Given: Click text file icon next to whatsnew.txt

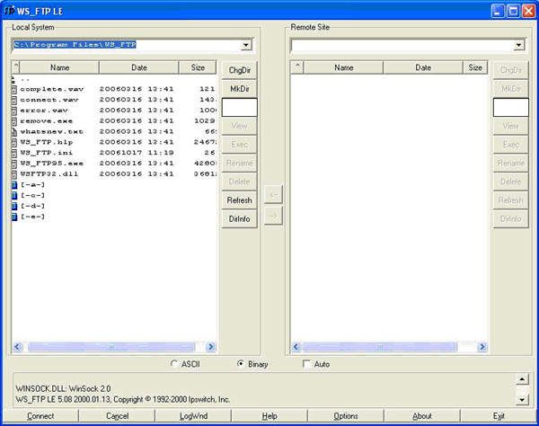Looking at the screenshot, I should (x=14, y=132).
